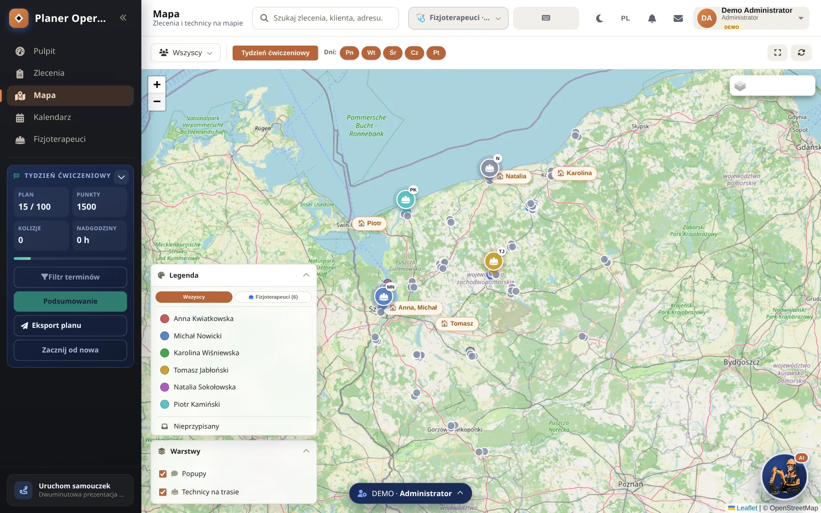Toggle Śr day filter

[393, 53]
